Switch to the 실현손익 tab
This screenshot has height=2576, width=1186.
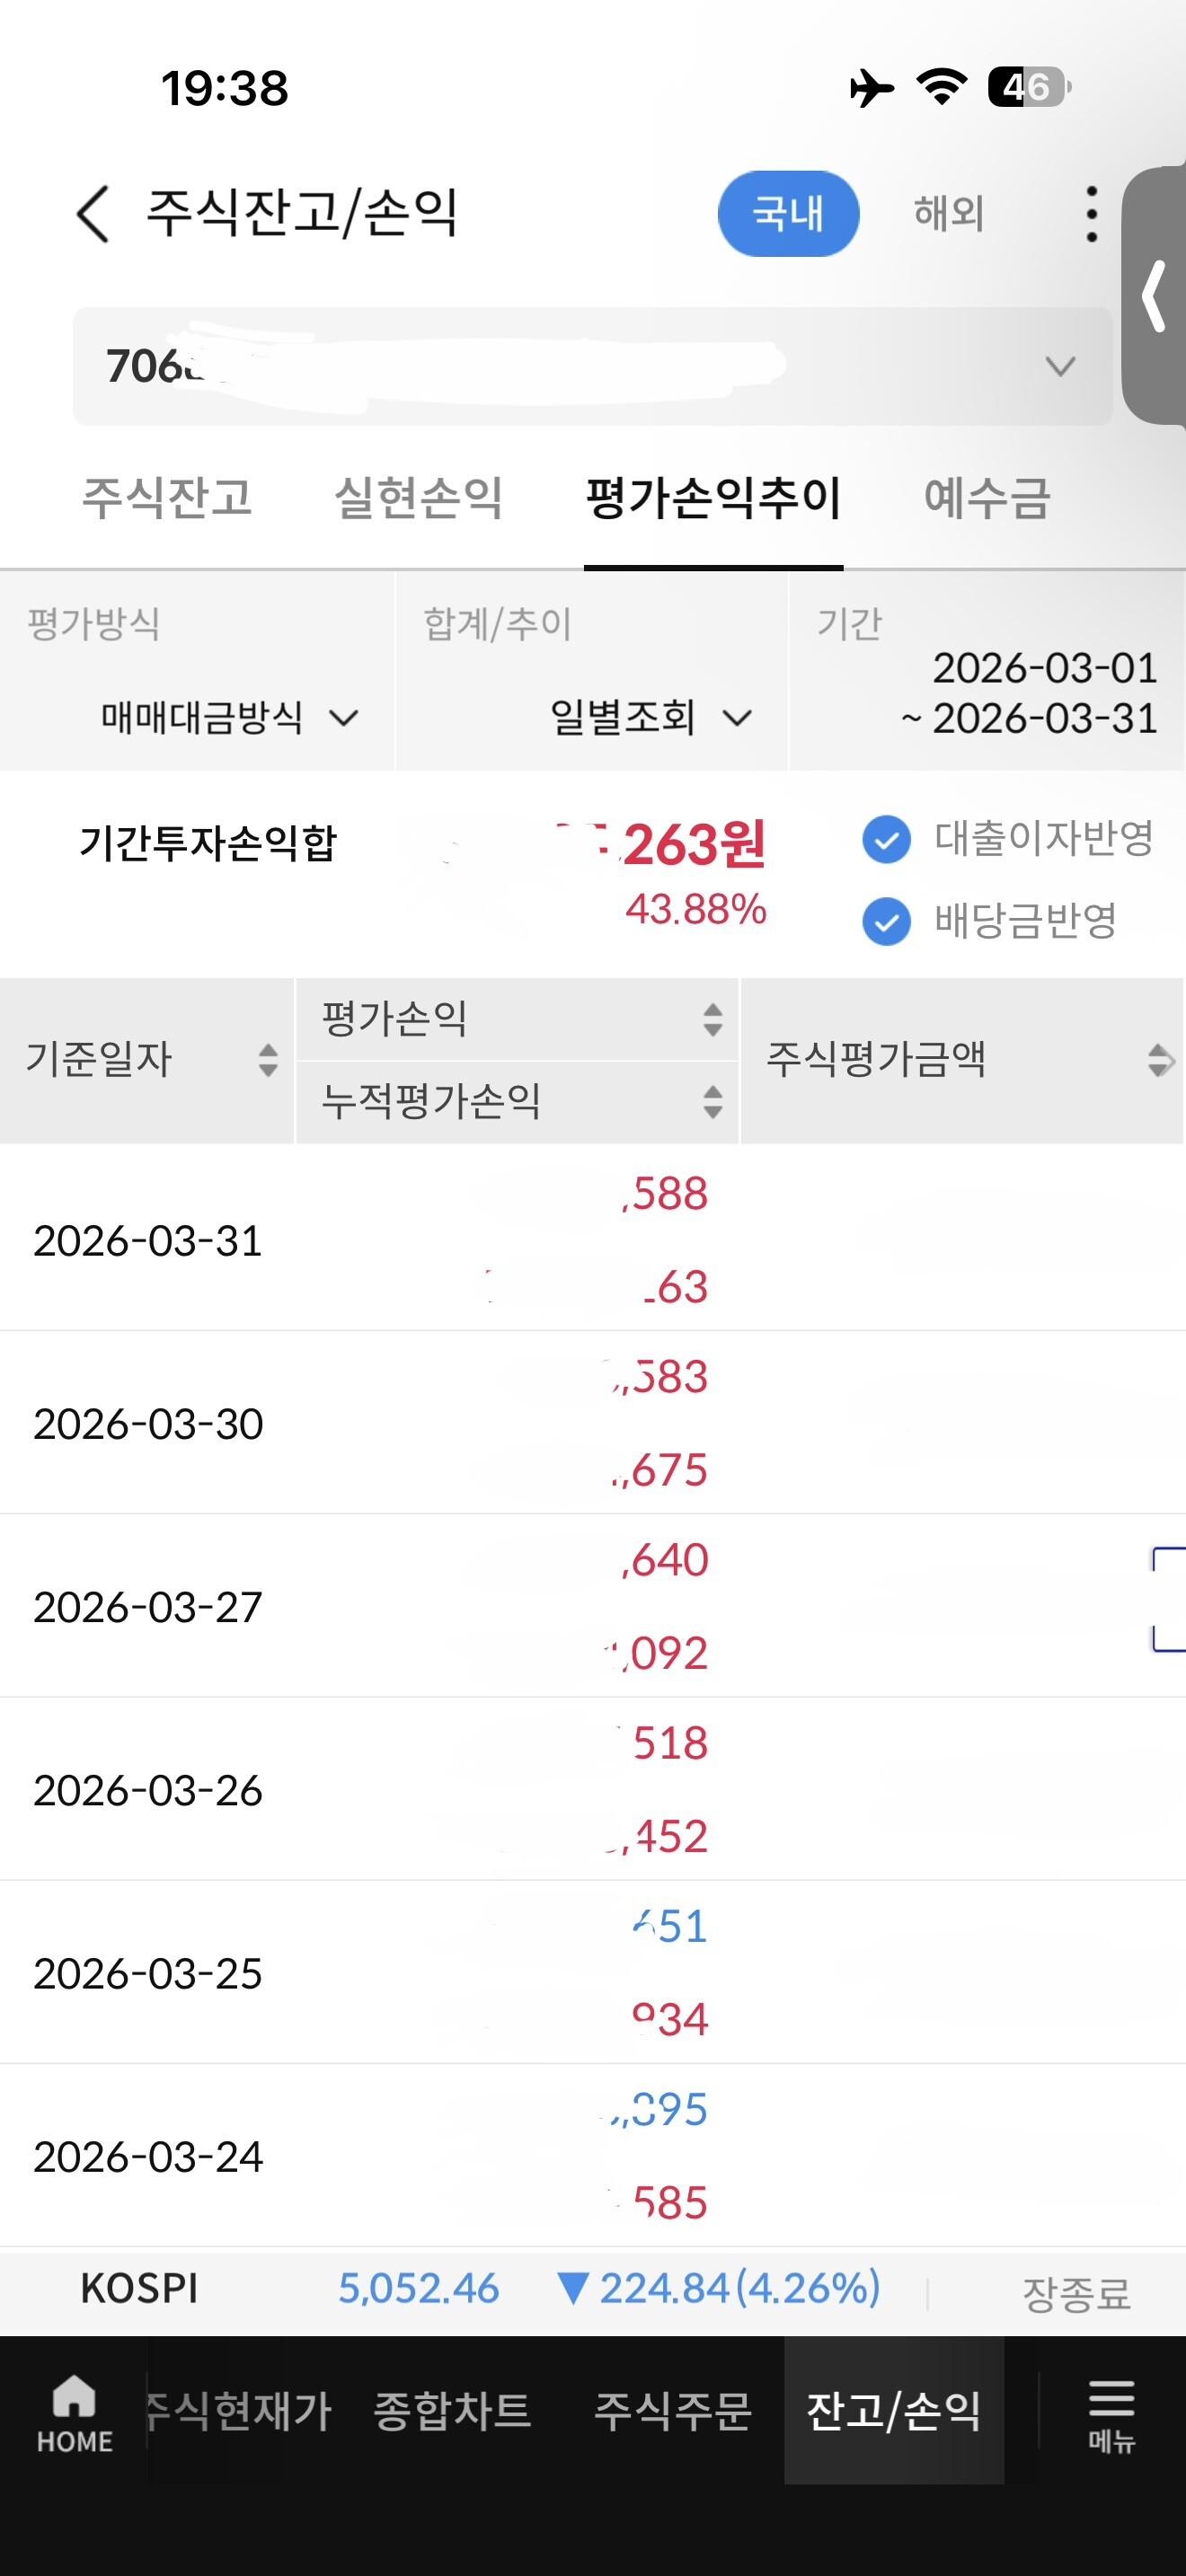coord(418,498)
